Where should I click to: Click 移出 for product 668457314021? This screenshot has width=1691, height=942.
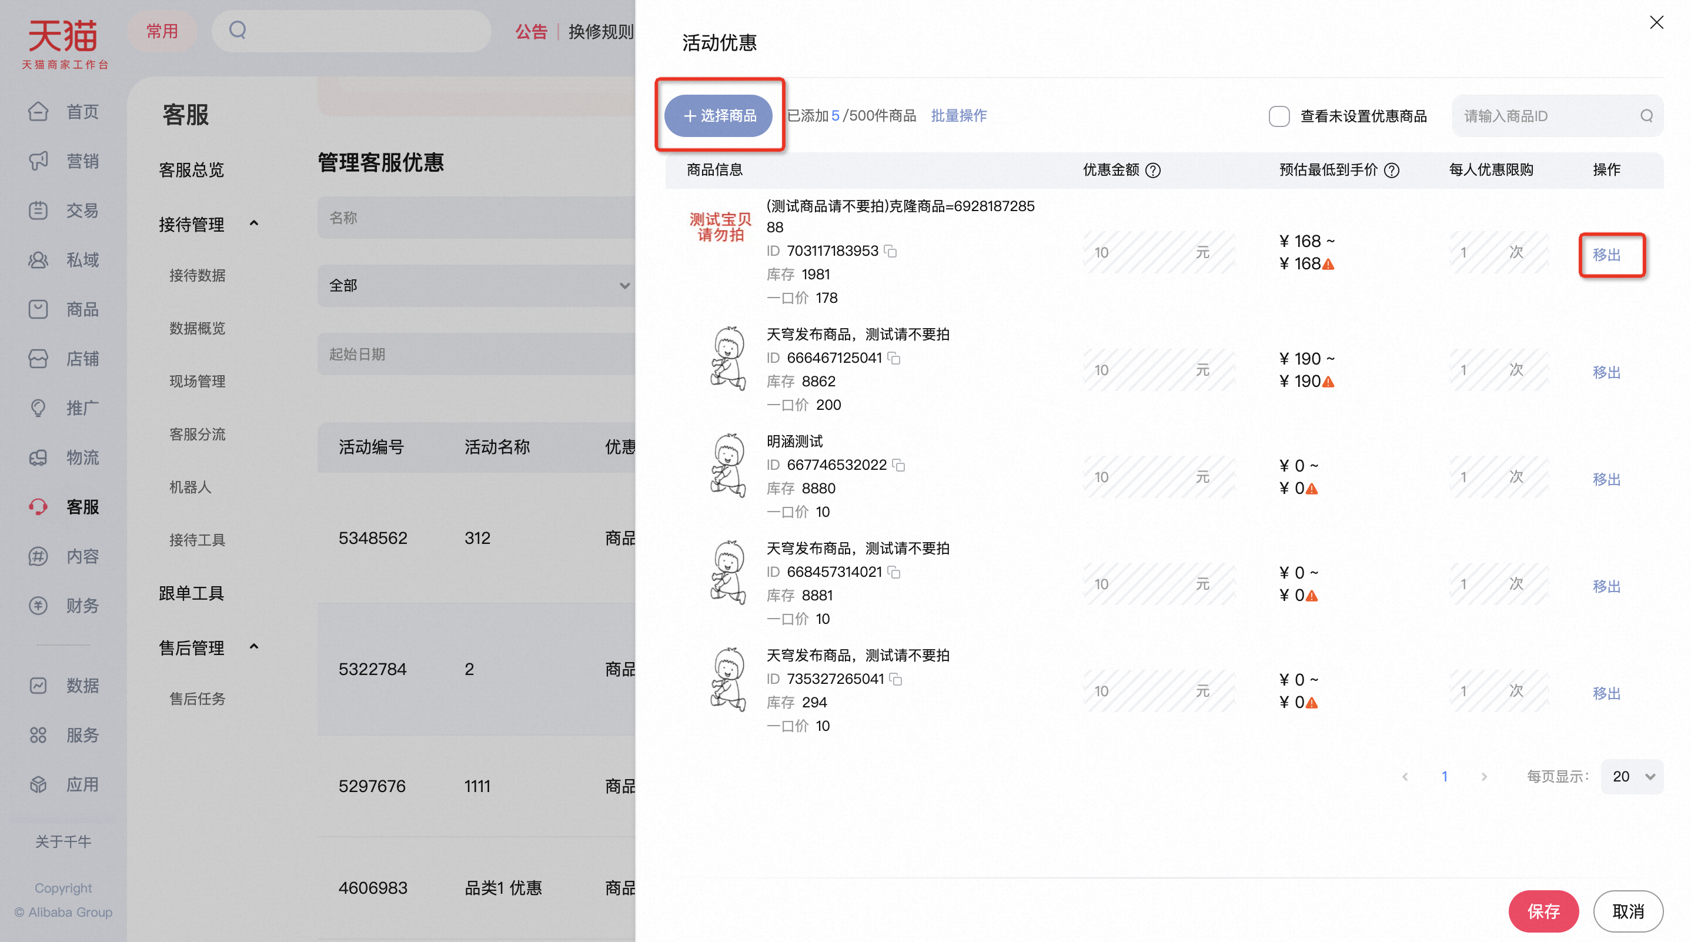[1606, 586]
